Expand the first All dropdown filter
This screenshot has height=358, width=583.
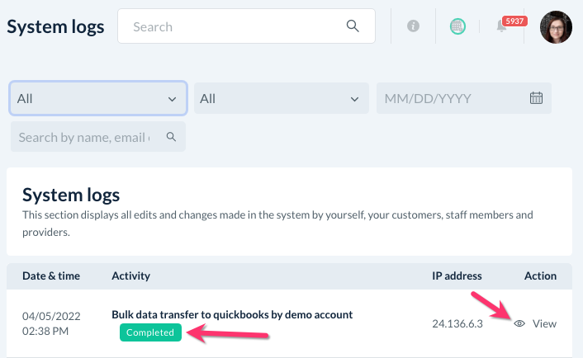[x=97, y=98]
